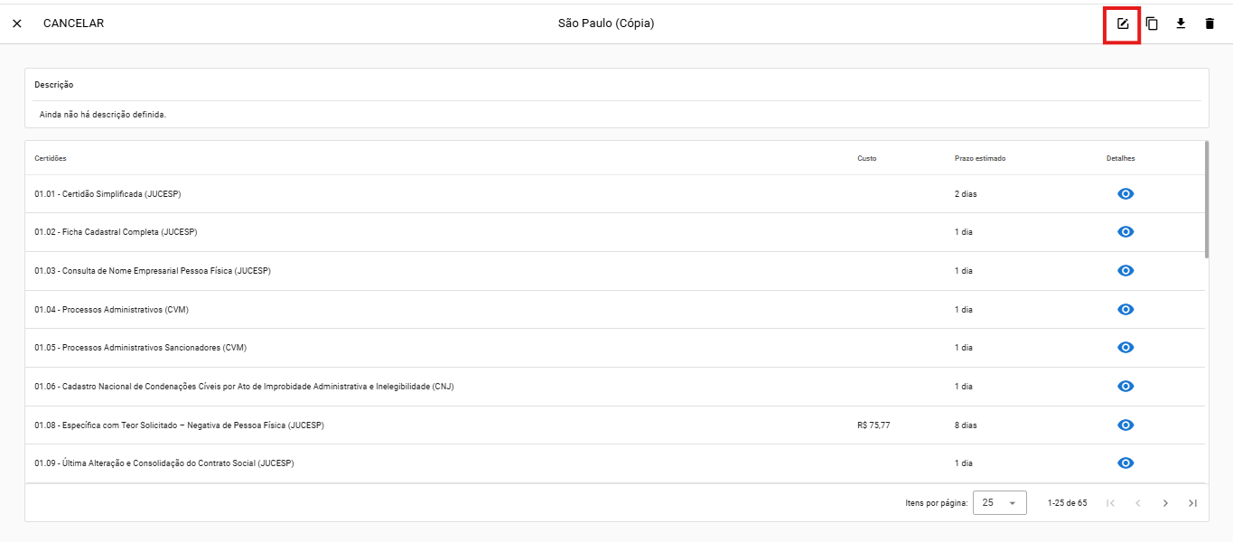
Task: Select row 01.08 - Específica com Teor Solicitado
Action: 614,425
